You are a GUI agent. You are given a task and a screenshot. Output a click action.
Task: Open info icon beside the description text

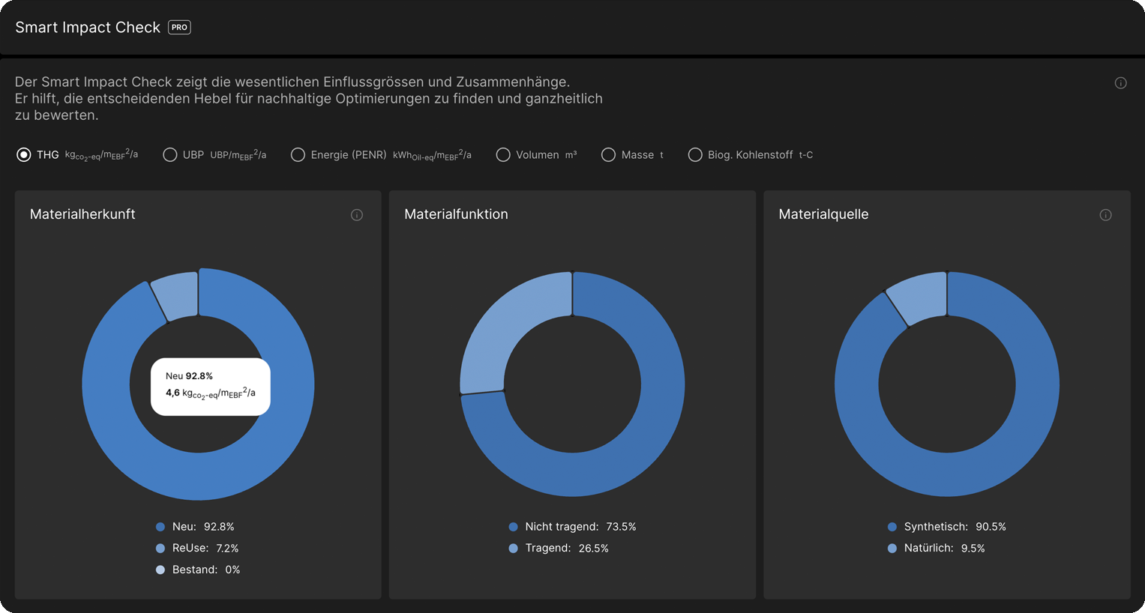tap(1120, 83)
